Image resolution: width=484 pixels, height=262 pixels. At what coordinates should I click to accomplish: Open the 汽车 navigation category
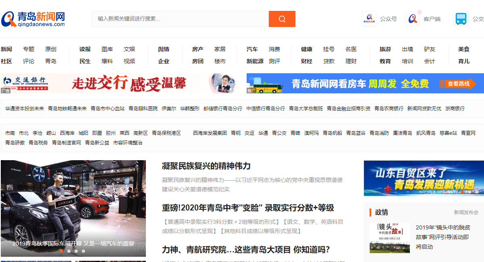(x=252, y=49)
